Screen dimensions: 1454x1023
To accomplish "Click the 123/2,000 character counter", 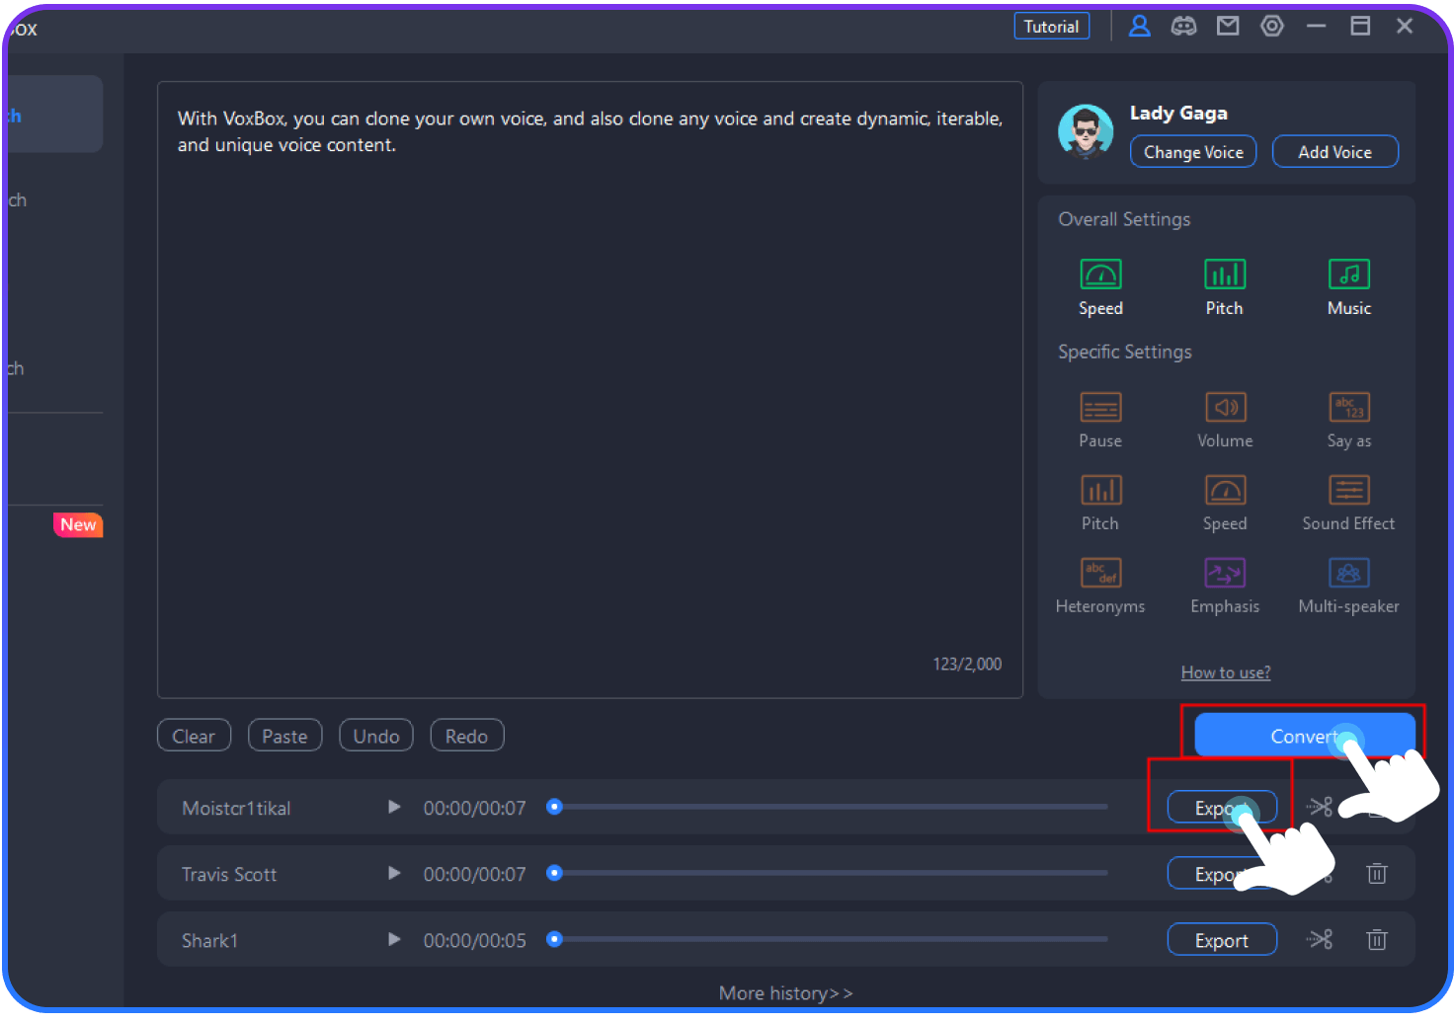I will pyautogui.click(x=967, y=664).
